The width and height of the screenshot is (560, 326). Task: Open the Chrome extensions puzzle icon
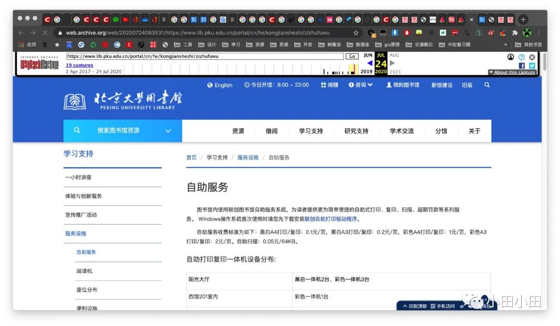click(x=515, y=33)
